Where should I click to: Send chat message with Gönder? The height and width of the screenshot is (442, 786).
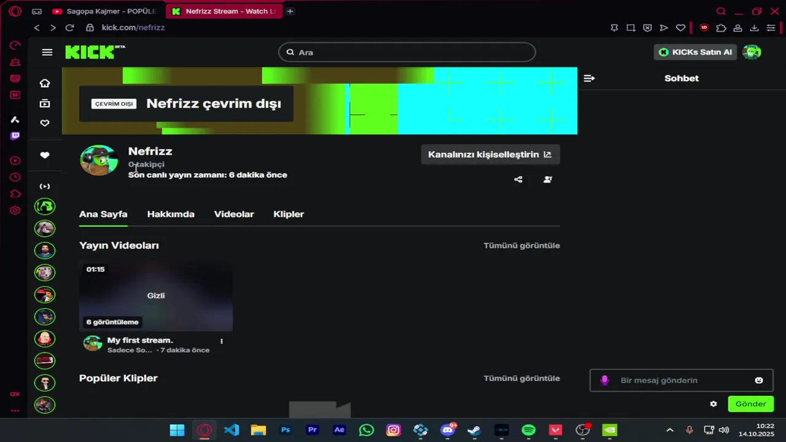(750, 404)
